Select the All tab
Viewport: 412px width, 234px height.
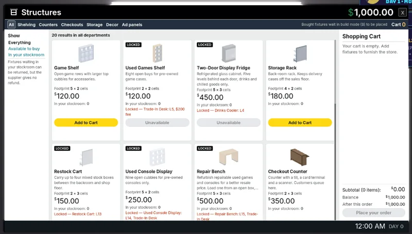pos(11,25)
